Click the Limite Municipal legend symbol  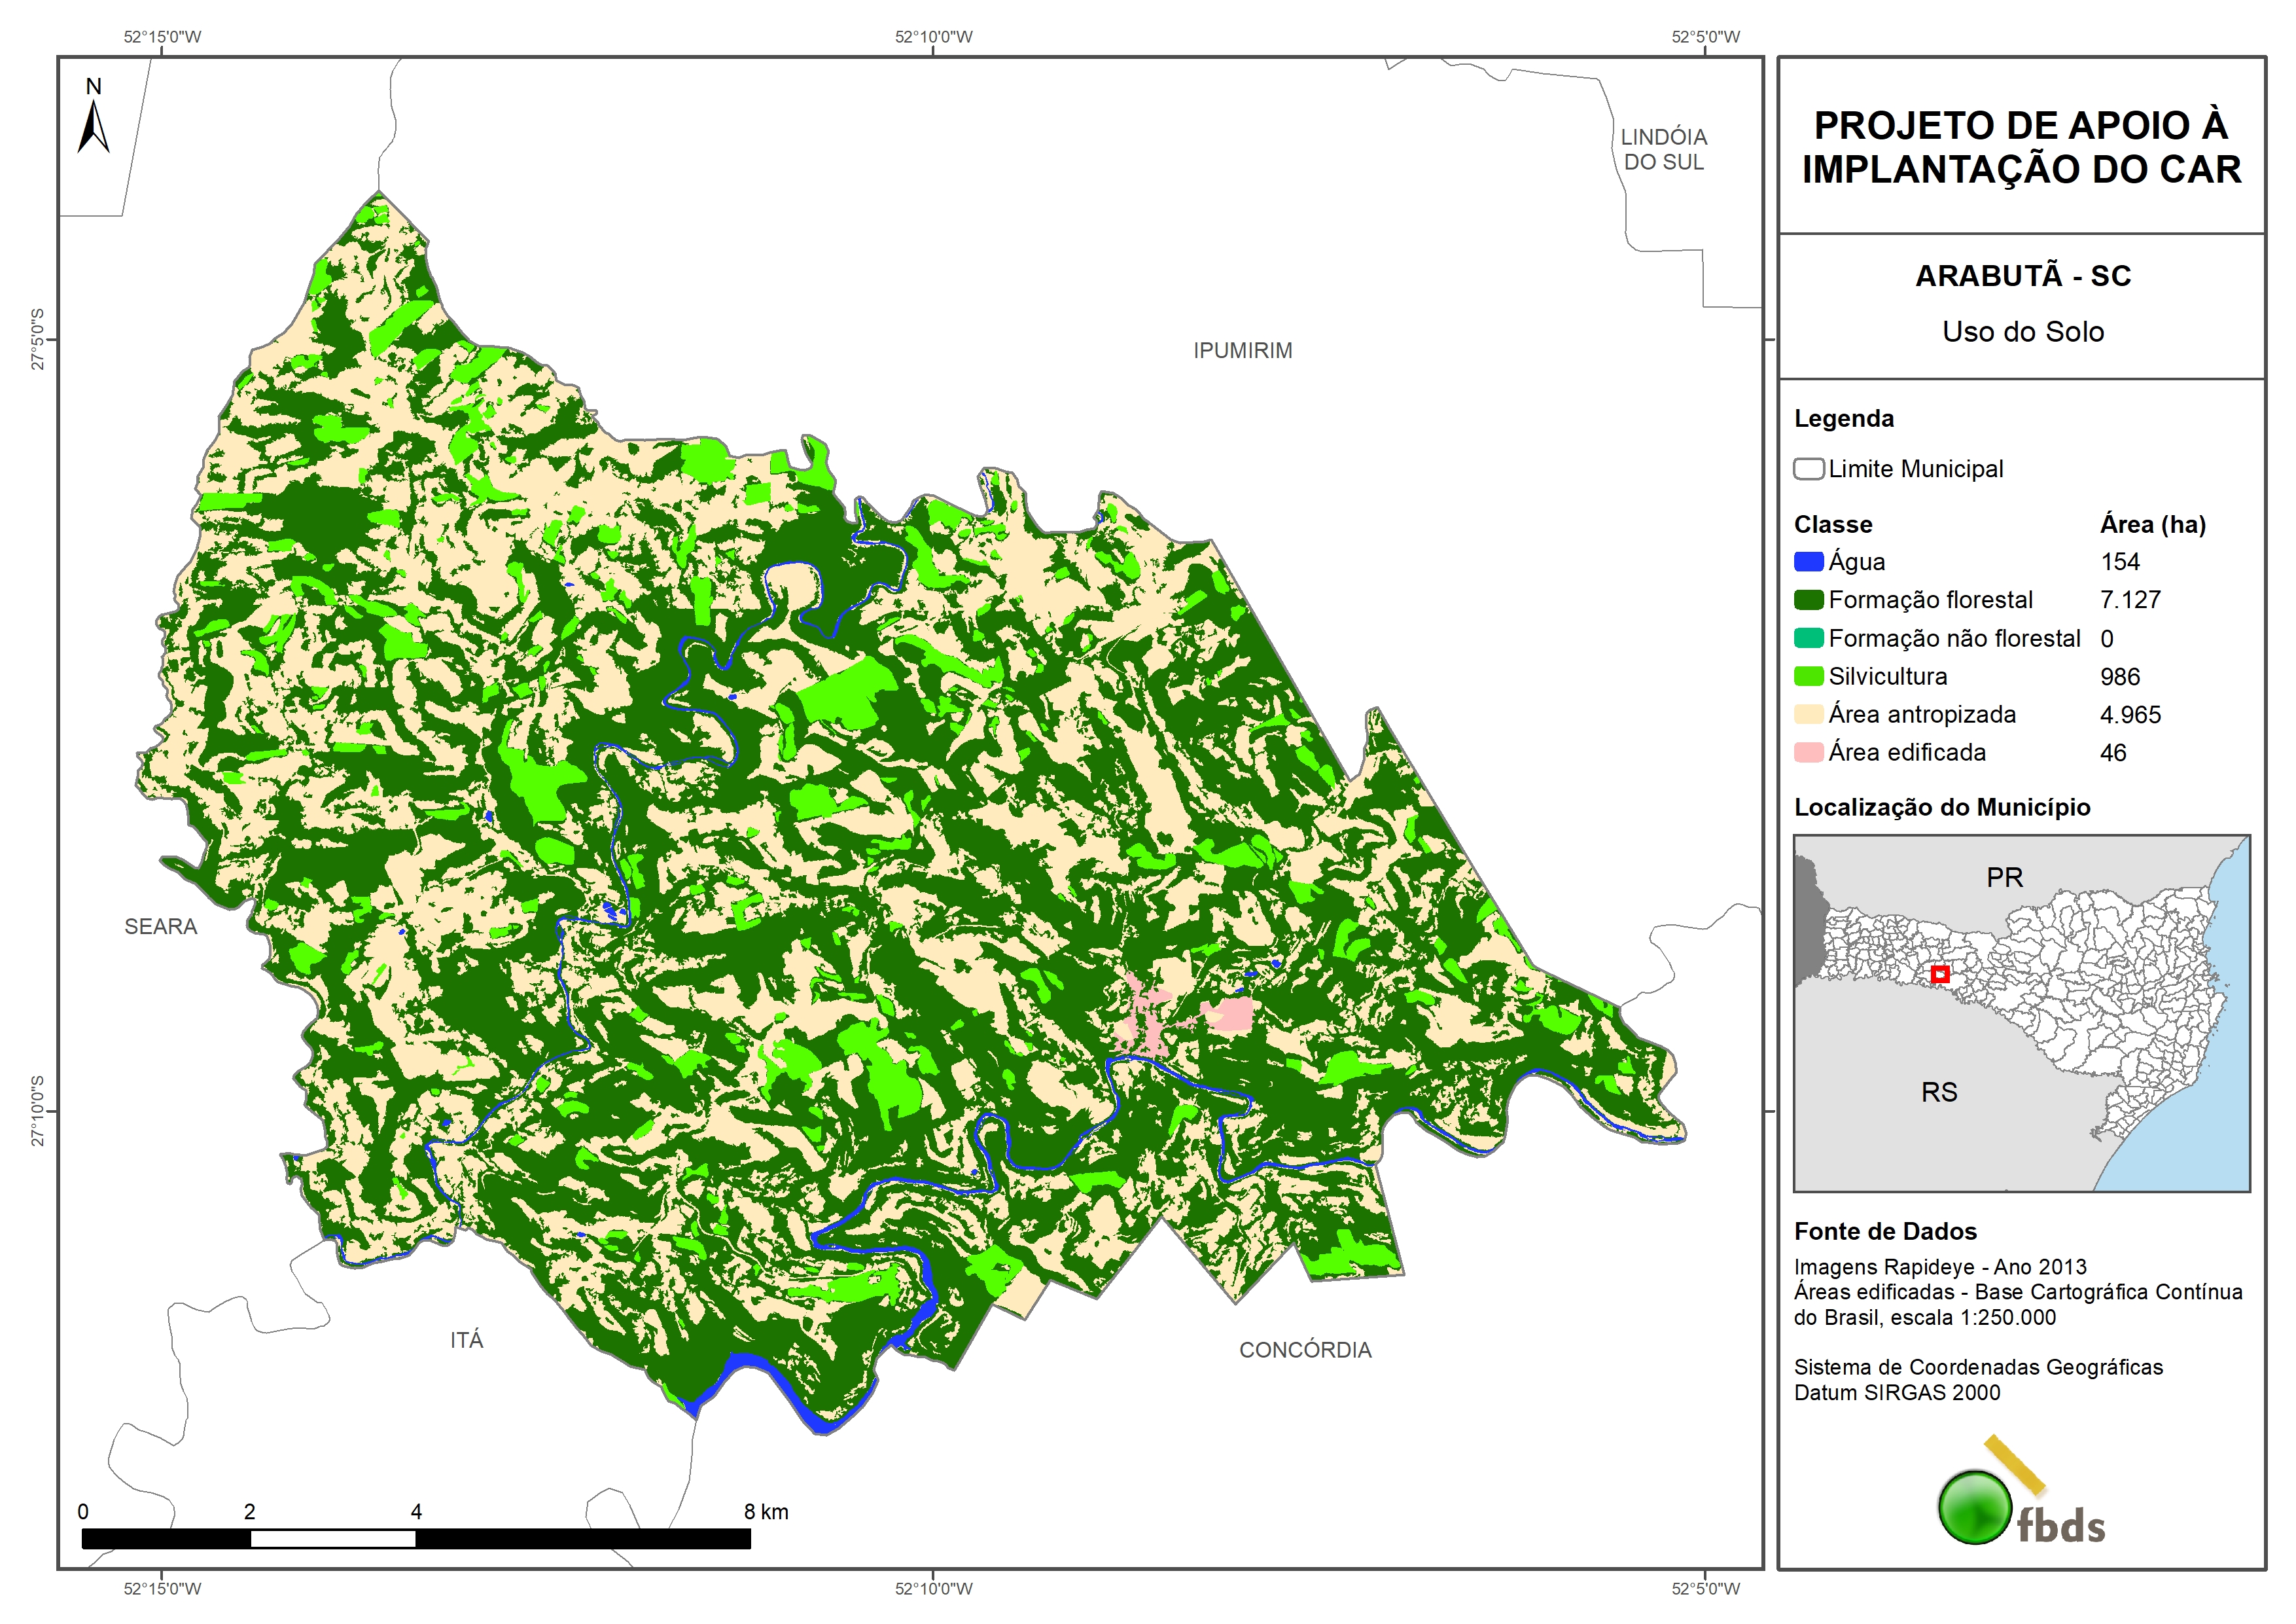[1808, 469]
